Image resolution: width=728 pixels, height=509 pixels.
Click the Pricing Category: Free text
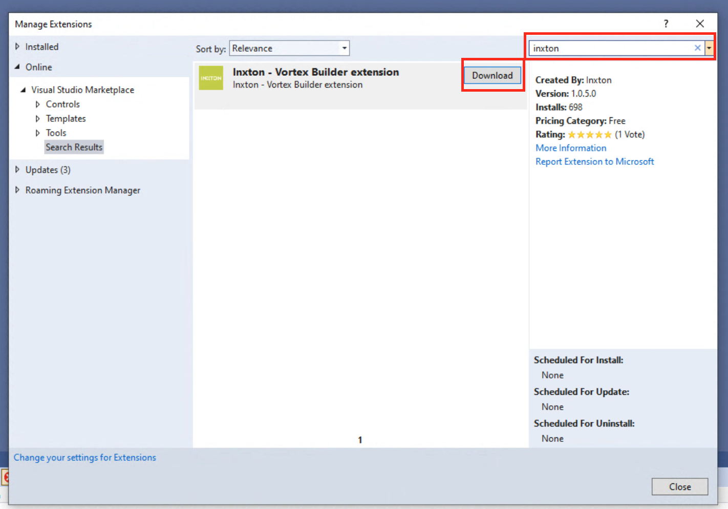pos(581,121)
